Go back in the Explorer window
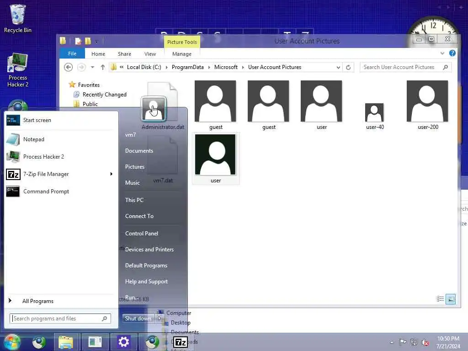The width and height of the screenshot is (468, 351). (x=69, y=67)
